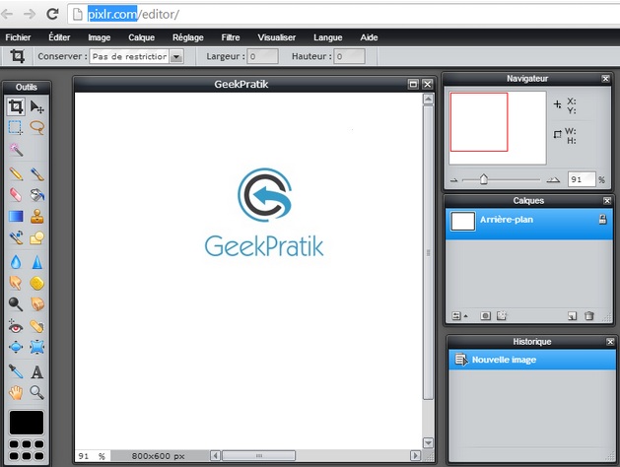The image size is (620, 467).
Task: Activate the Magic Wand tool
Action: (16, 150)
